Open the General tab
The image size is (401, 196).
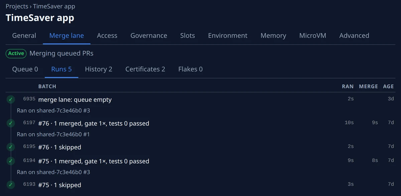tap(24, 35)
